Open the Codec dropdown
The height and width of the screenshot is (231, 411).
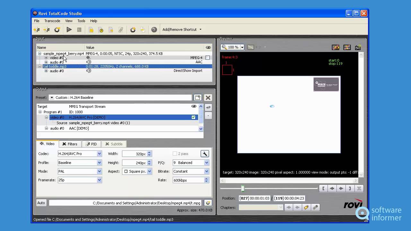99,154
